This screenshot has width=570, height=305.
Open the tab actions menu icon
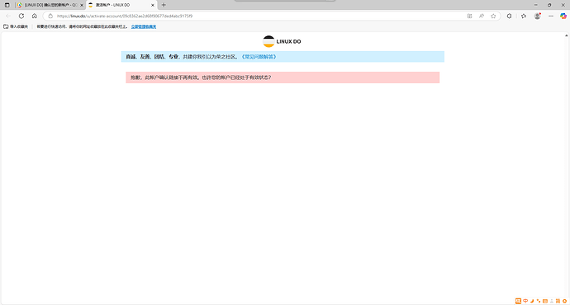pos(7,5)
